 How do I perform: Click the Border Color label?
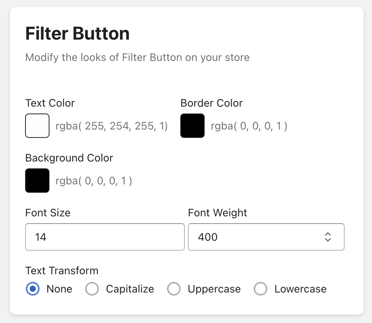[x=211, y=103]
